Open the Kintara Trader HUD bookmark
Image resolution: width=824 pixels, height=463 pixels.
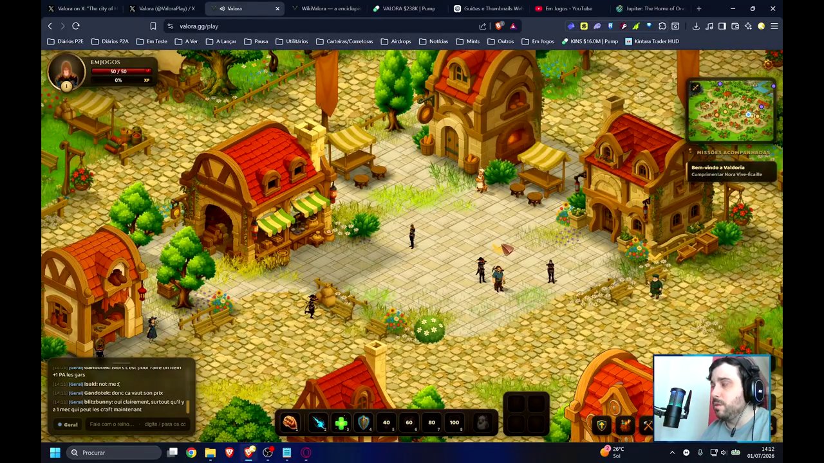click(x=652, y=41)
